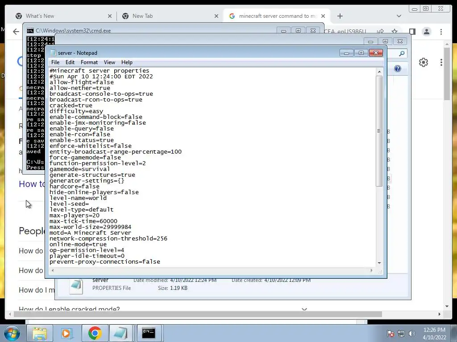Viewport: 457px width, 342px height.
Task: Click the 'allow-flight=false' line
Action: point(82,82)
